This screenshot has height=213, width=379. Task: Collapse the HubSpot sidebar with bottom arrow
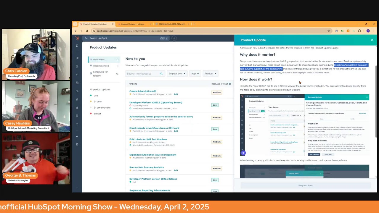pos(77,188)
